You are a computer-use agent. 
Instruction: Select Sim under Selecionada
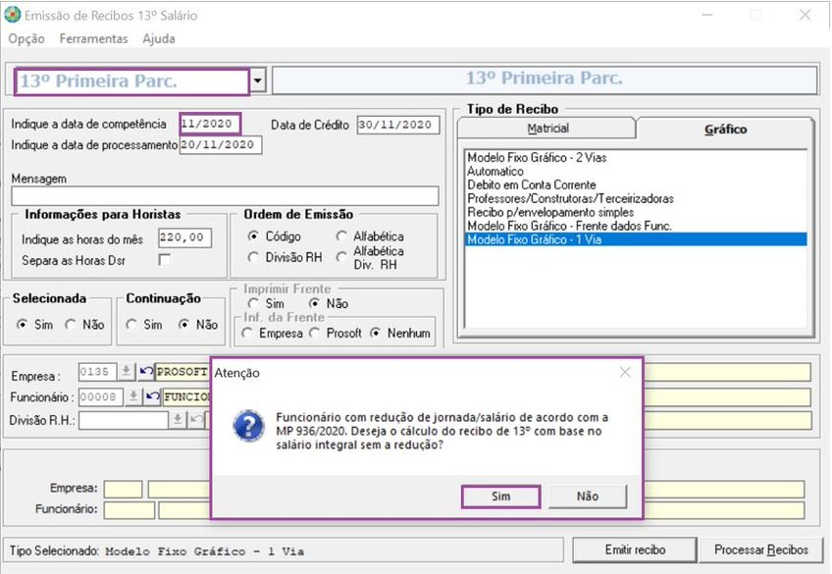(x=34, y=324)
